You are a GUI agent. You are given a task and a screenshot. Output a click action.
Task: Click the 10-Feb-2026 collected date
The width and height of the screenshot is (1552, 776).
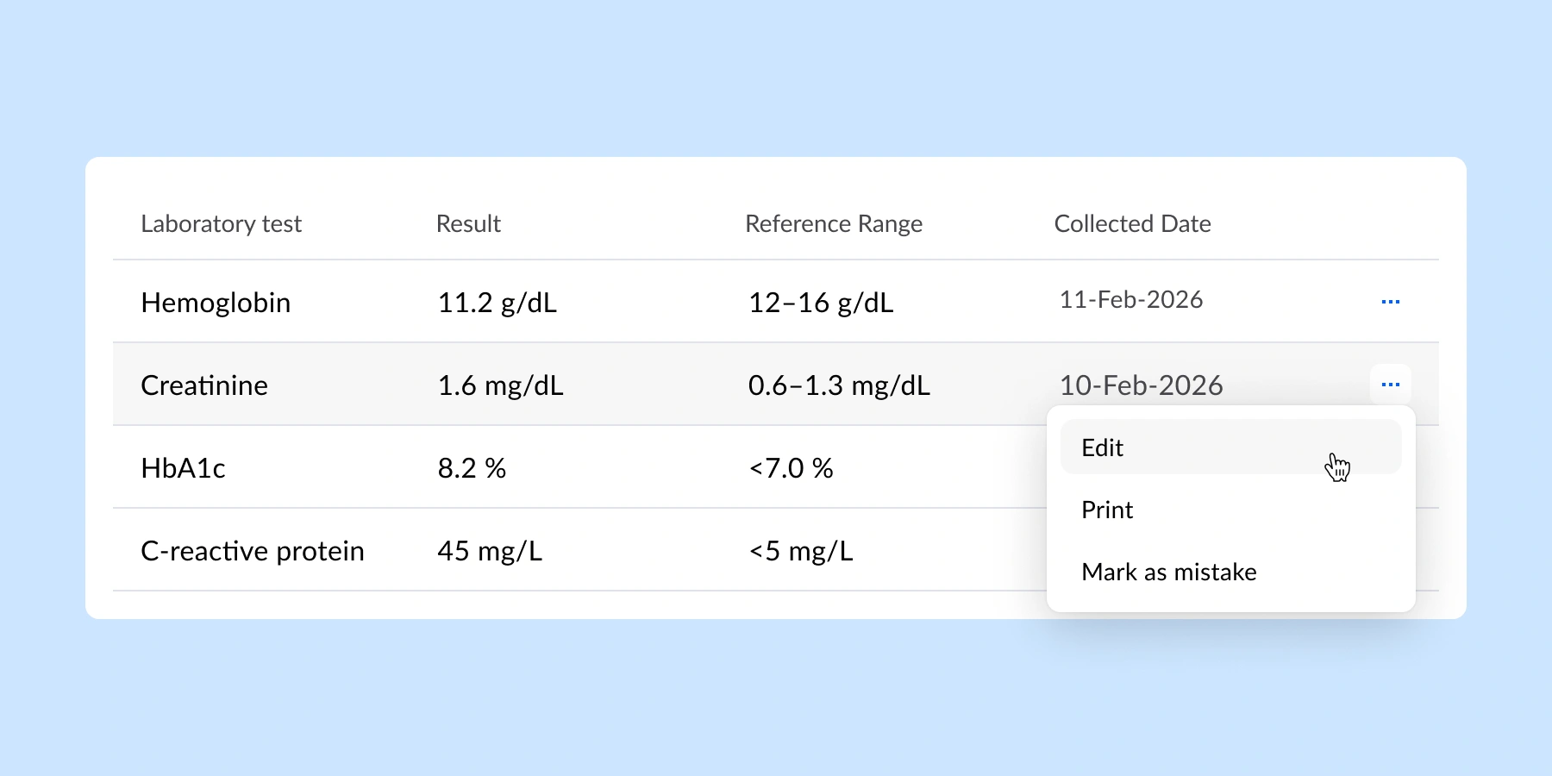tap(1141, 385)
